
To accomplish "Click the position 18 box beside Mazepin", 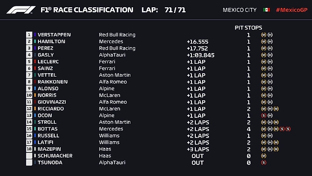I will [x=29, y=149].
